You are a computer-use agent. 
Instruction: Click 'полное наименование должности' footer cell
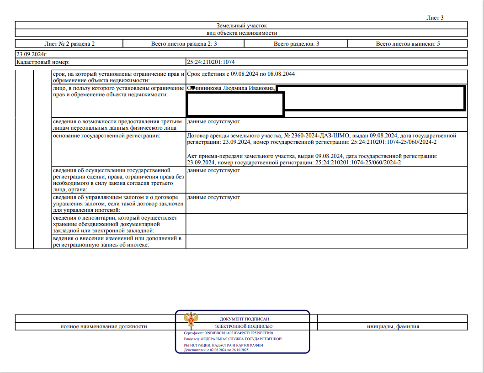point(104,326)
